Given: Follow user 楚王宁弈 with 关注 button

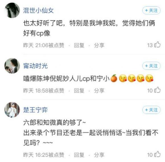Looking at the screenshot, I should point(151,110).
